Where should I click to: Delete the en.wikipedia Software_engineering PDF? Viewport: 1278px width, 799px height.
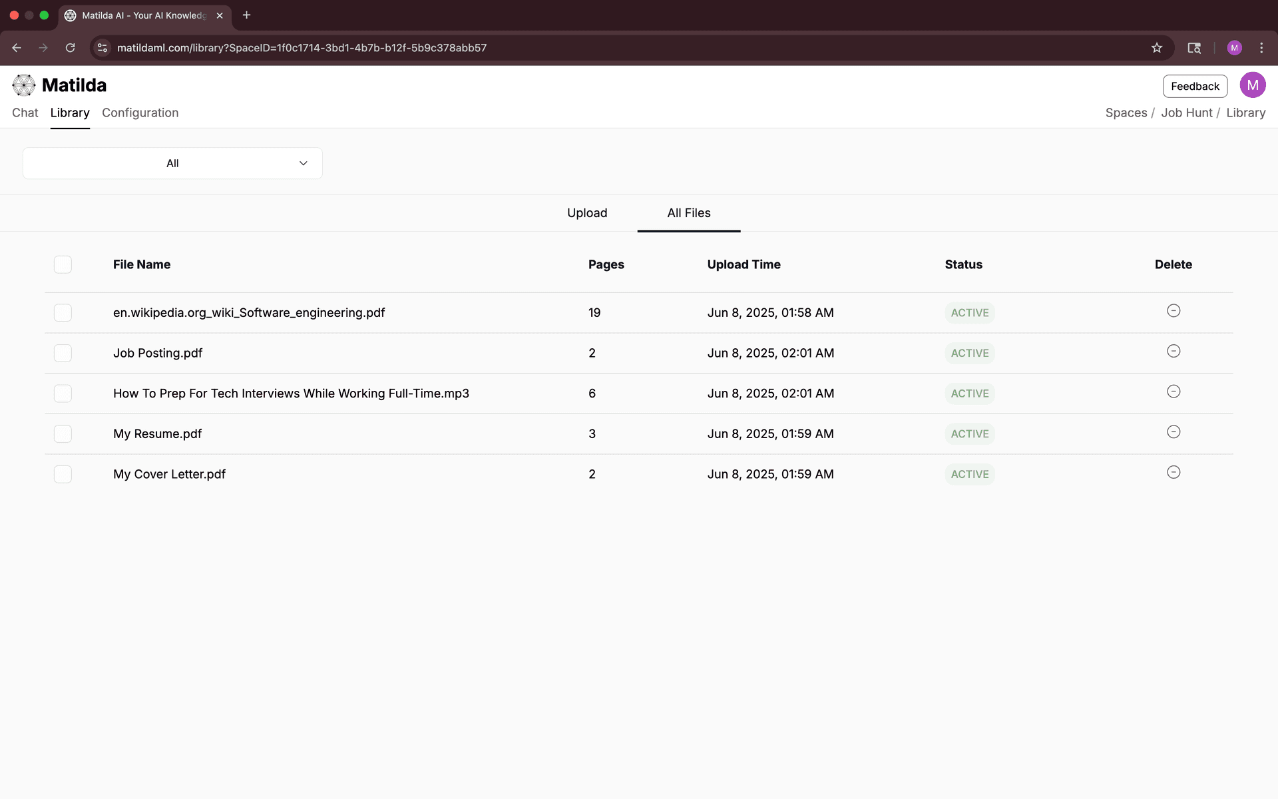click(x=1173, y=310)
